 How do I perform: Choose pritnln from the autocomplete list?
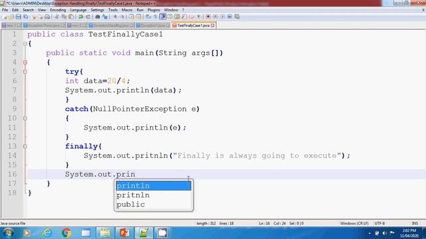[154, 195]
